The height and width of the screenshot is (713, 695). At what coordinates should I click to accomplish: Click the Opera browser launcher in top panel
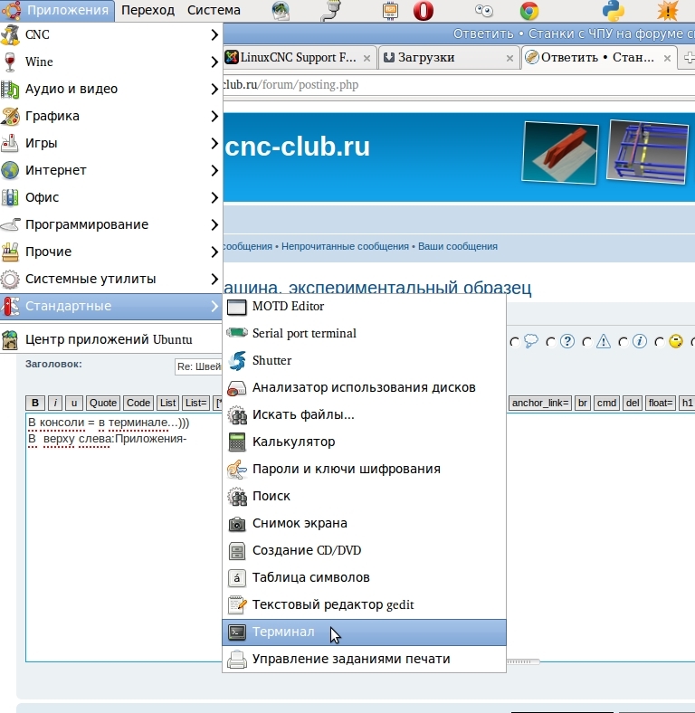point(423,11)
